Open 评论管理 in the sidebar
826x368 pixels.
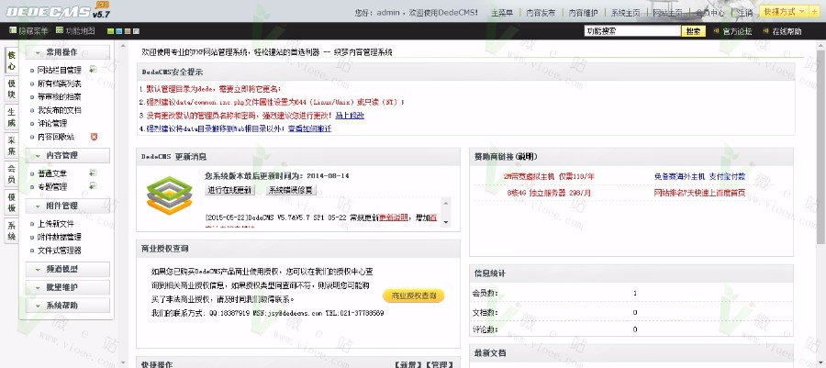click(x=52, y=123)
